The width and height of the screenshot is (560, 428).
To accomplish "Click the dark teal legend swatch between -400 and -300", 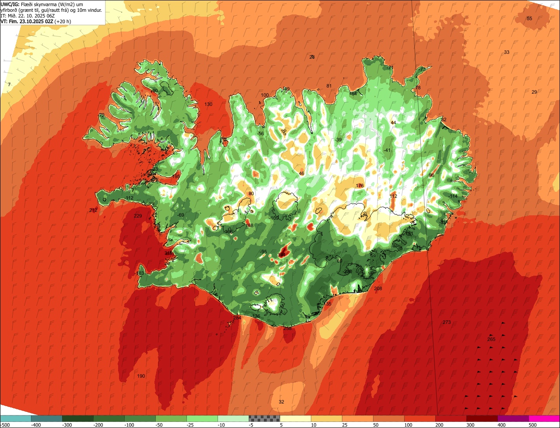I will (46, 418).
